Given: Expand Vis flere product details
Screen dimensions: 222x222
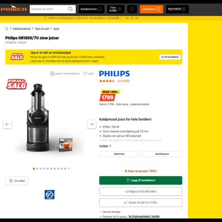Looking at the screenshot, I should pyautogui.click(x=105, y=146).
